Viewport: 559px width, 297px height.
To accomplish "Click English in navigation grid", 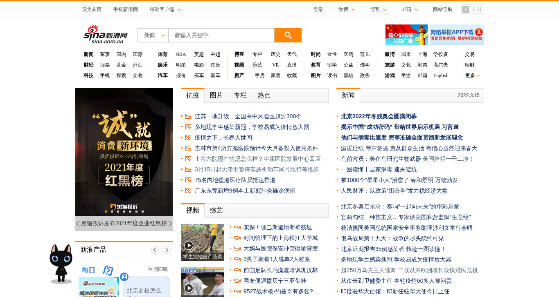I will 441,75.
